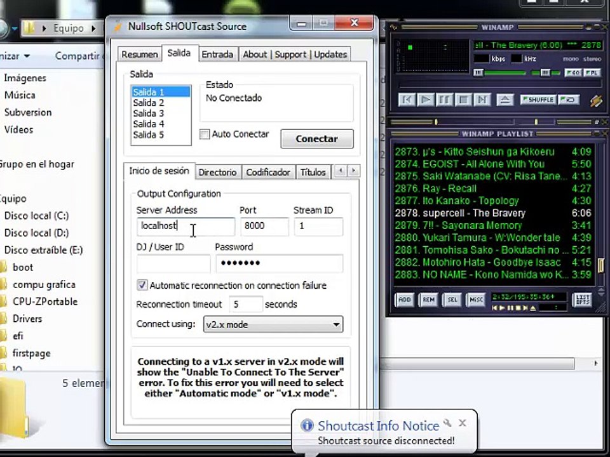Toggle Winamp equalizer EQ button
Image resolution: width=610 pixels, height=457 pixels.
pos(573,72)
